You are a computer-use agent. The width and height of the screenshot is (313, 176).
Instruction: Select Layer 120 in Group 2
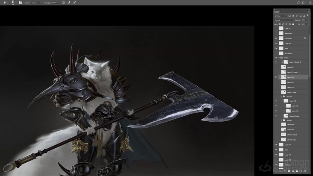pos(291,101)
